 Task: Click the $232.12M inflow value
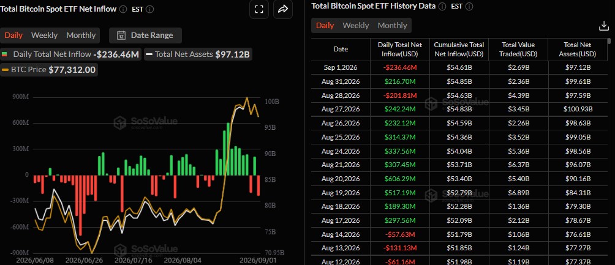399,123
